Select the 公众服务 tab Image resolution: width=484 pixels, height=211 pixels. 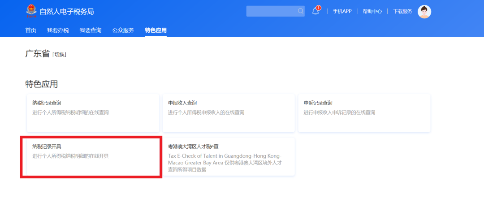[123, 30]
